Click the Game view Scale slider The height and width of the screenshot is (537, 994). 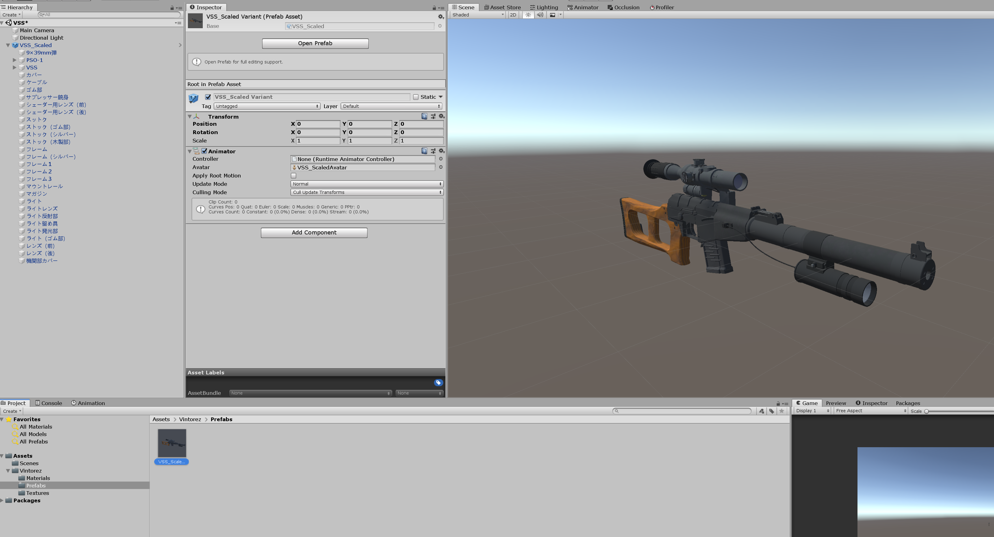(927, 411)
